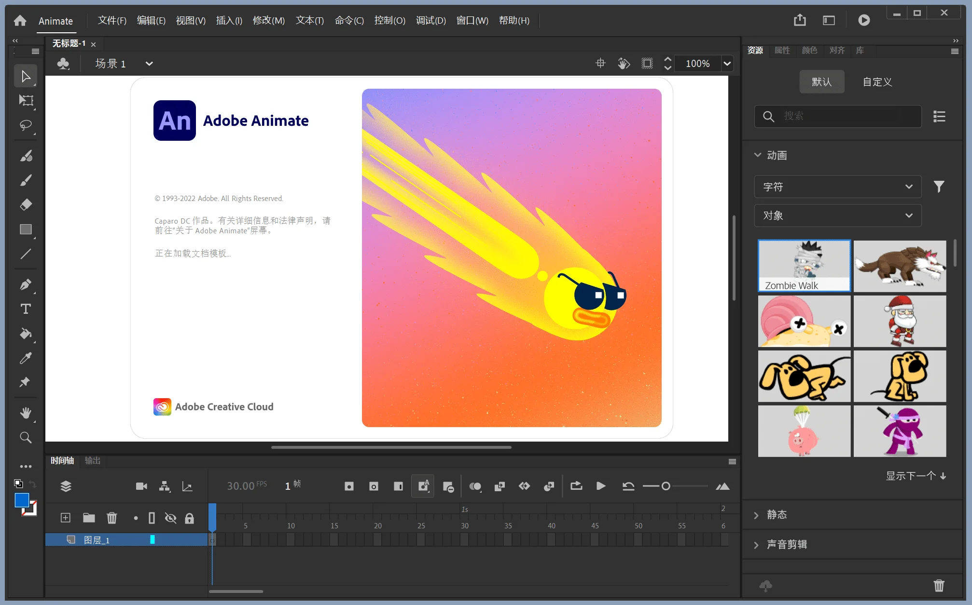Lock all layers in the timeline

(x=189, y=518)
